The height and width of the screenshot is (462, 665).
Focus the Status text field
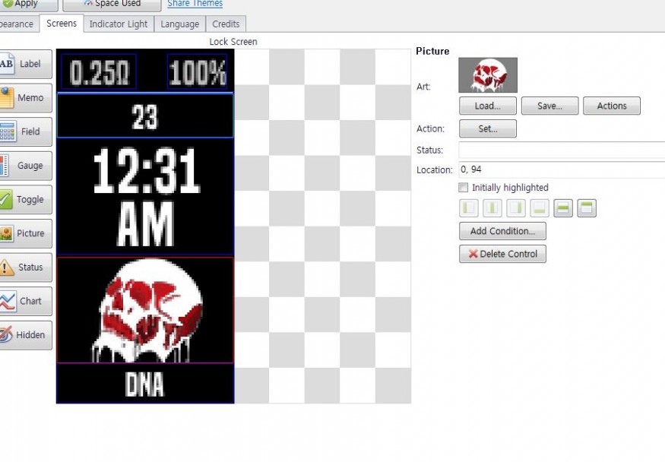pos(562,150)
